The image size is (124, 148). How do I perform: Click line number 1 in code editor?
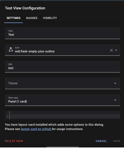click(8, 116)
